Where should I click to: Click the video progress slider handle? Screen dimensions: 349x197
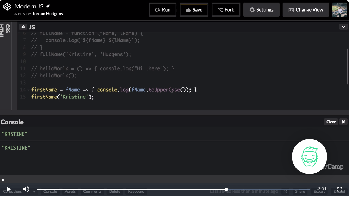pos(226,189)
